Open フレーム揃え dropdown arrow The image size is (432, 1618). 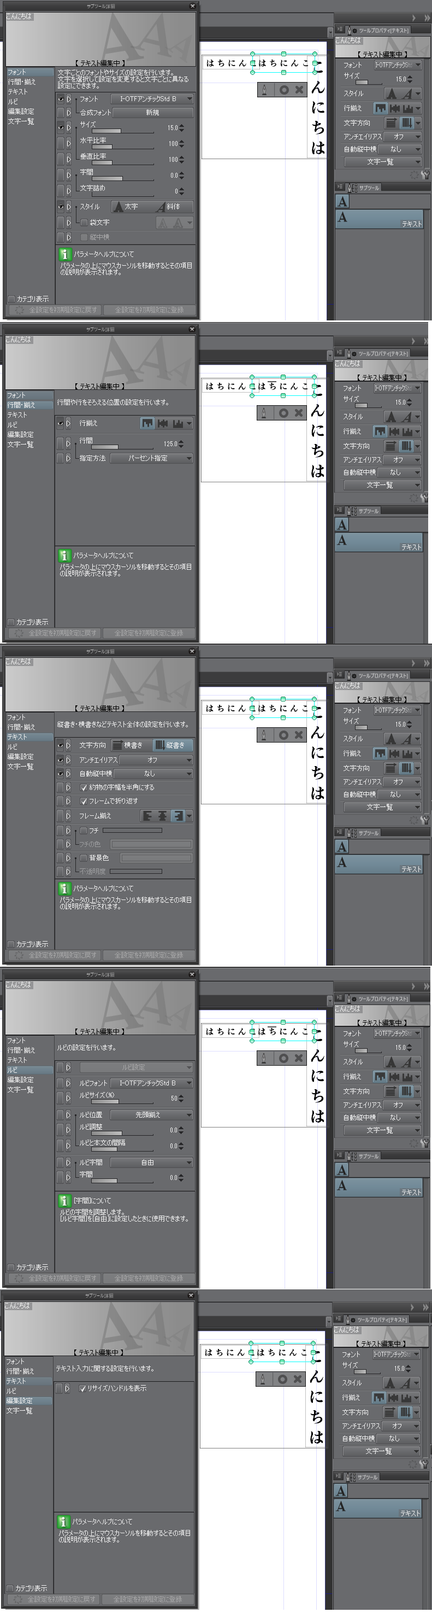pos(189,816)
